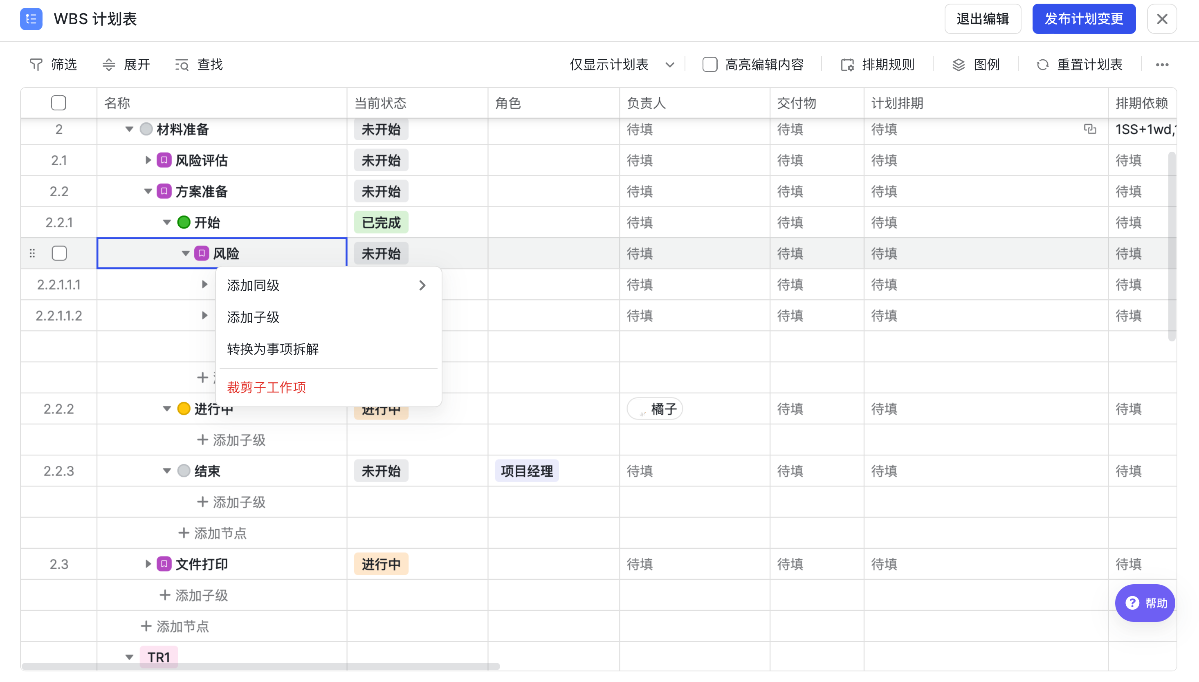Click 添加子级 under 进行中 node
The image size is (1199, 682).
pos(231,440)
